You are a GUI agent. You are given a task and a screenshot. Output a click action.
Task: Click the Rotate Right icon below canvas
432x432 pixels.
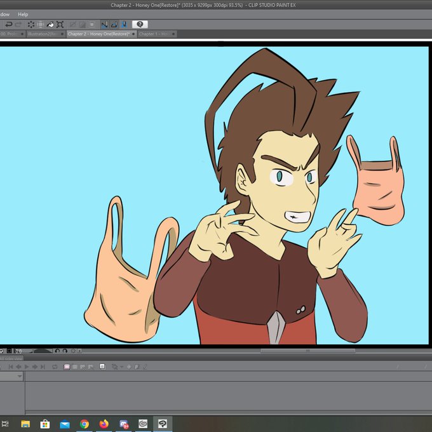point(65,351)
